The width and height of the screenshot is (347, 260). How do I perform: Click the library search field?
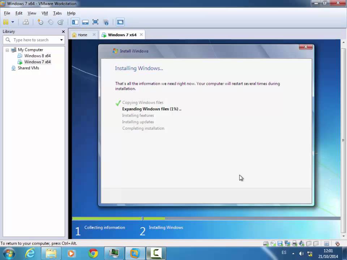pos(33,40)
